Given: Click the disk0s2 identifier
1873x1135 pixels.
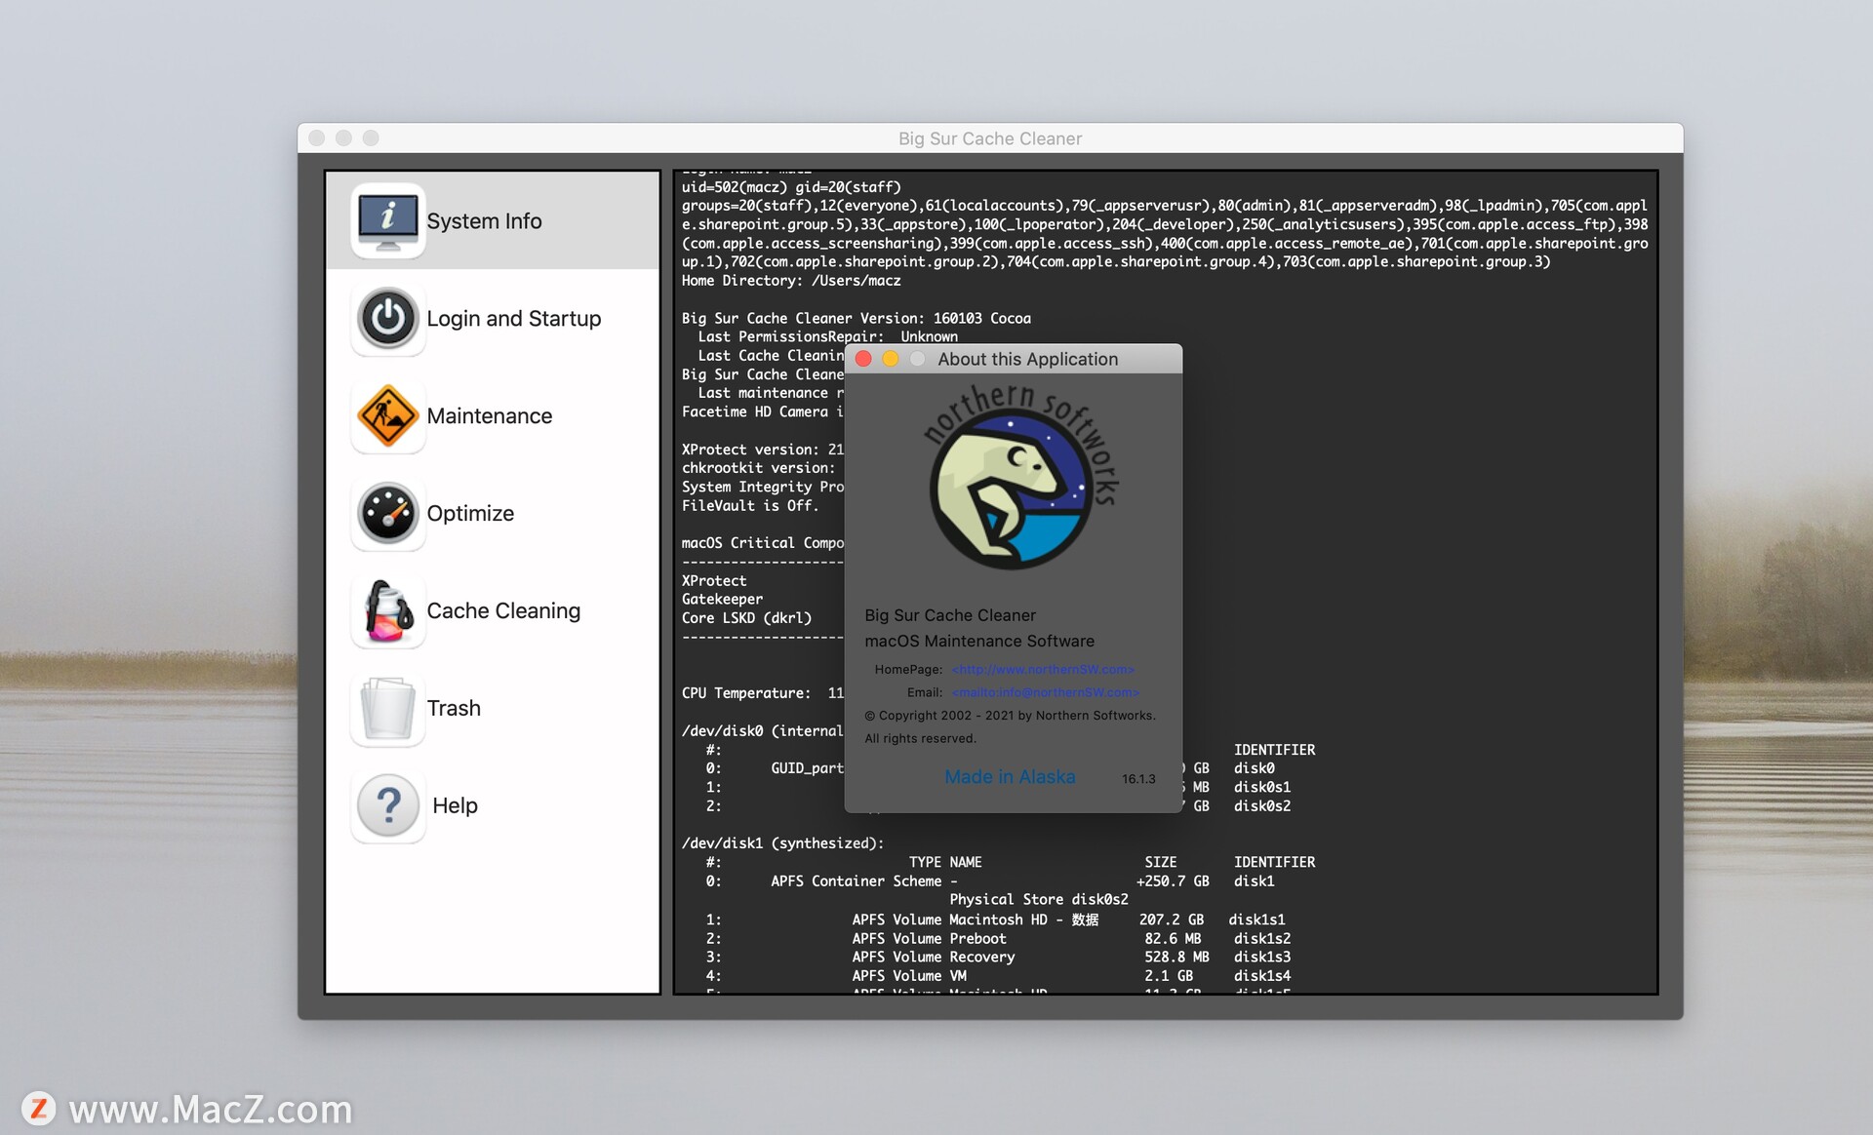Looking at the screenshot, I should point(1262,806).
